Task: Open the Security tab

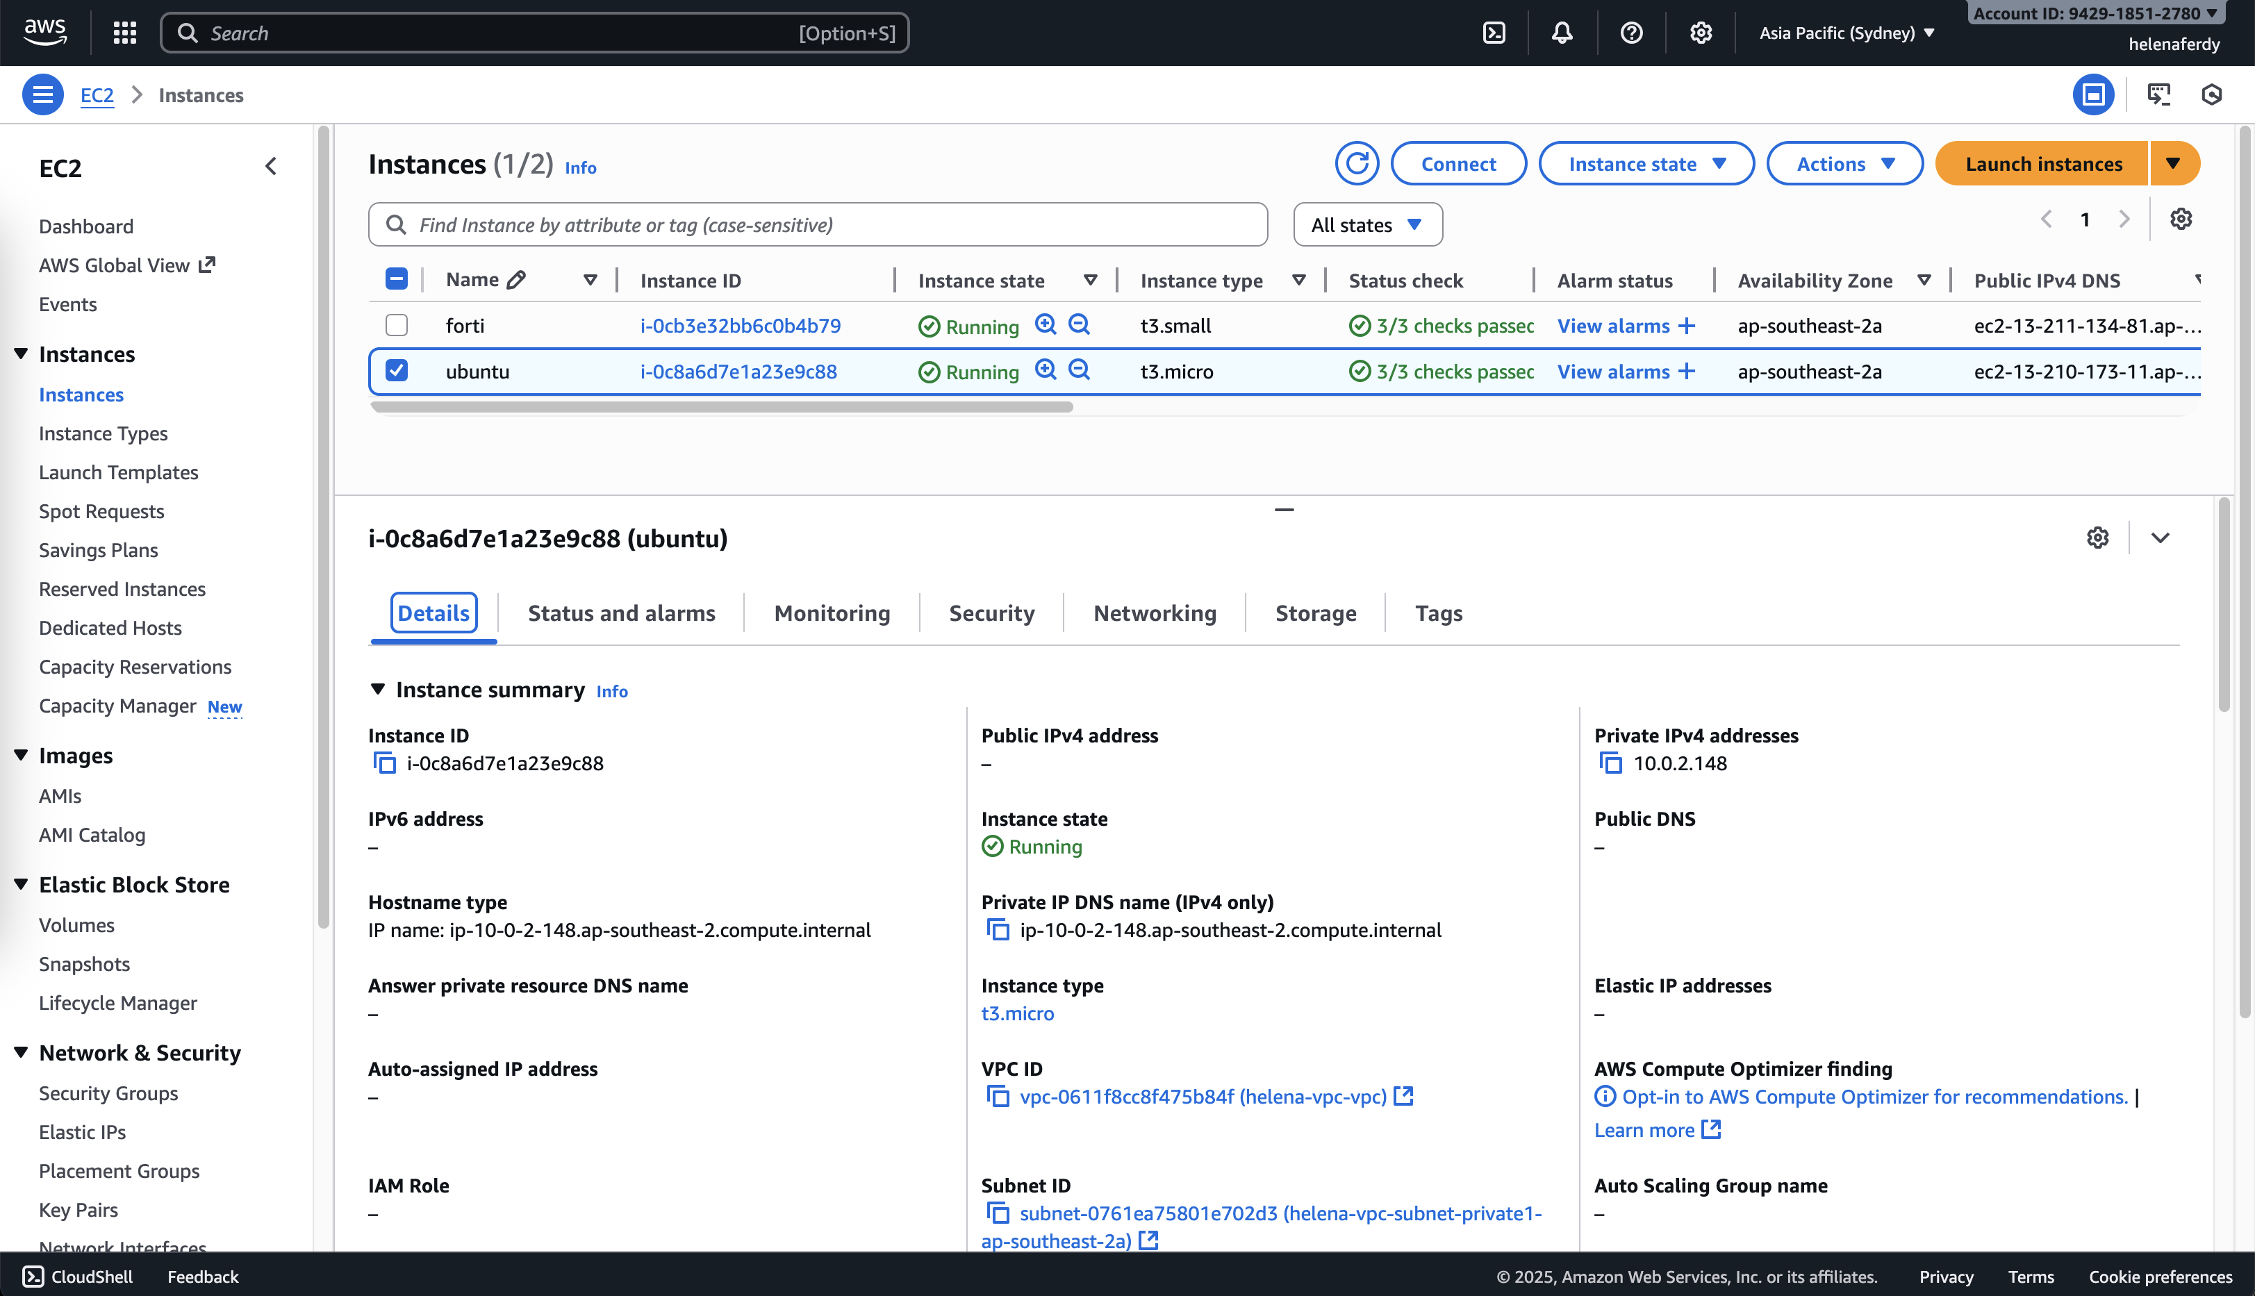Action: 992,613
